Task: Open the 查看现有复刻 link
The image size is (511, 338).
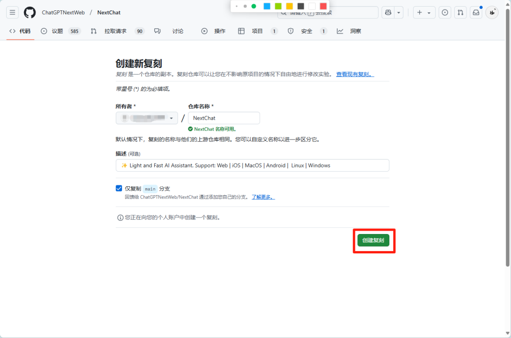Action: coord(355,74)
